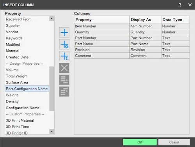Select 'Received From' in Property list
This screenshot has height=147, width=195.
click(27, 19)
